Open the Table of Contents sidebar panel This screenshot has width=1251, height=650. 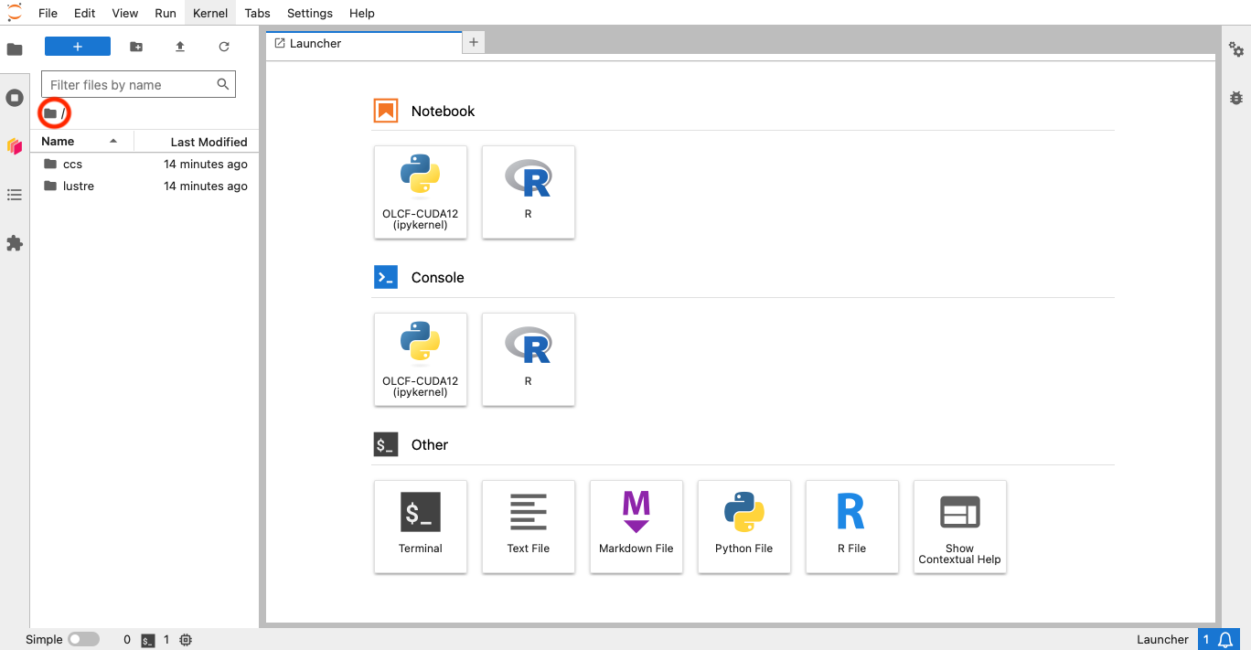pyautogui.click(x=15, y=195)
